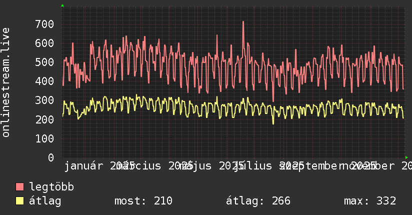
Task: Click the 500 y-axis label
Action: [x=44, y=62]
